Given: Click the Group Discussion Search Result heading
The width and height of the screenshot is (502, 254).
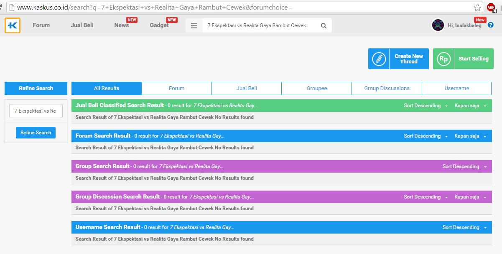Looking at the screenshot, I should [x=117, y=197].
